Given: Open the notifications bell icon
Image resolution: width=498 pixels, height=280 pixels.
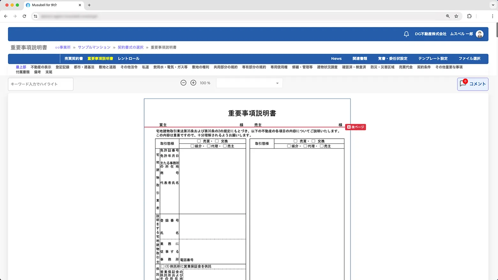Looking at the screenshot, I should click(406, 34).
